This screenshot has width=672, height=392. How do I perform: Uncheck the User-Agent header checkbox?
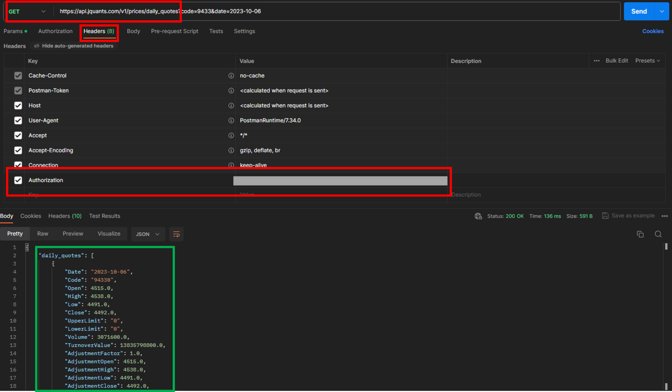[x=18, y=121]
